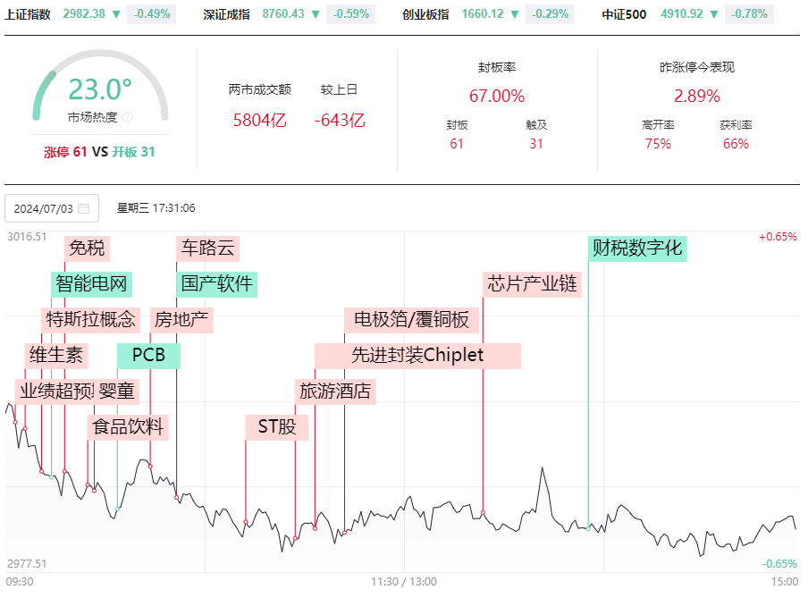
Task: Click the 开板 31 count link
Action: 133,152
